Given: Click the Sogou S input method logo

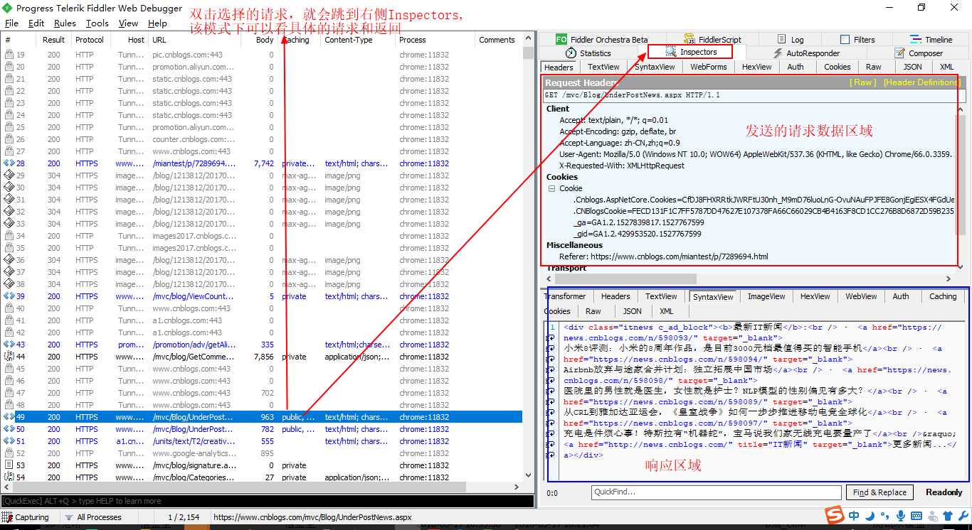Looking at the screenshot, I should pos(834,515).
